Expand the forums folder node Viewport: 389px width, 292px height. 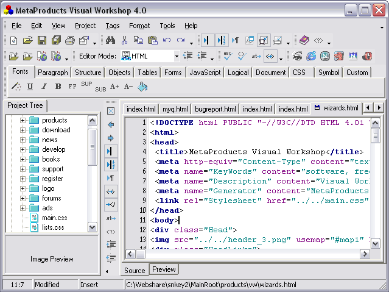tap(23, 198)
